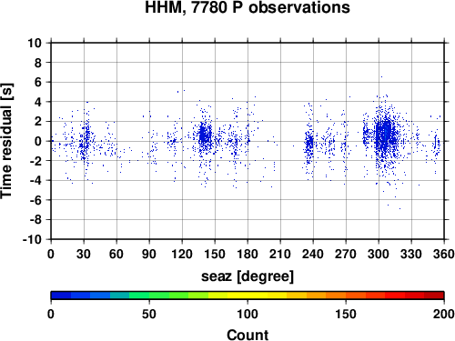Click the data cluster near 140 degrees
The width and height of the screenshot is (455, 341).
coord(205,135)
